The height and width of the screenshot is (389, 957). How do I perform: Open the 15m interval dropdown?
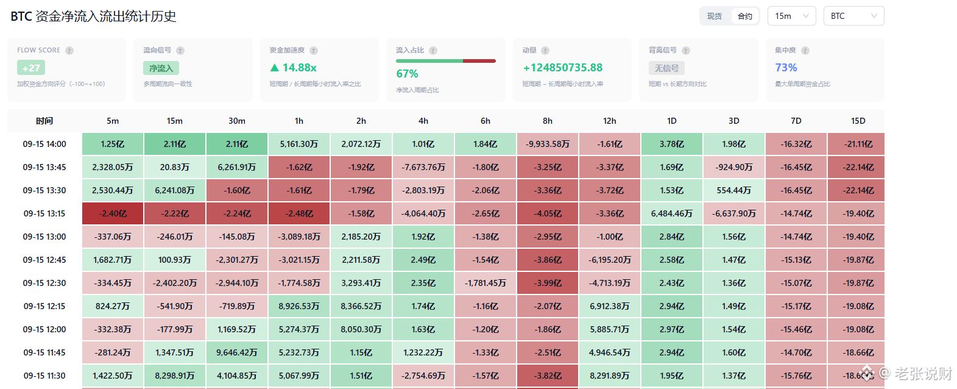point(792,16)
